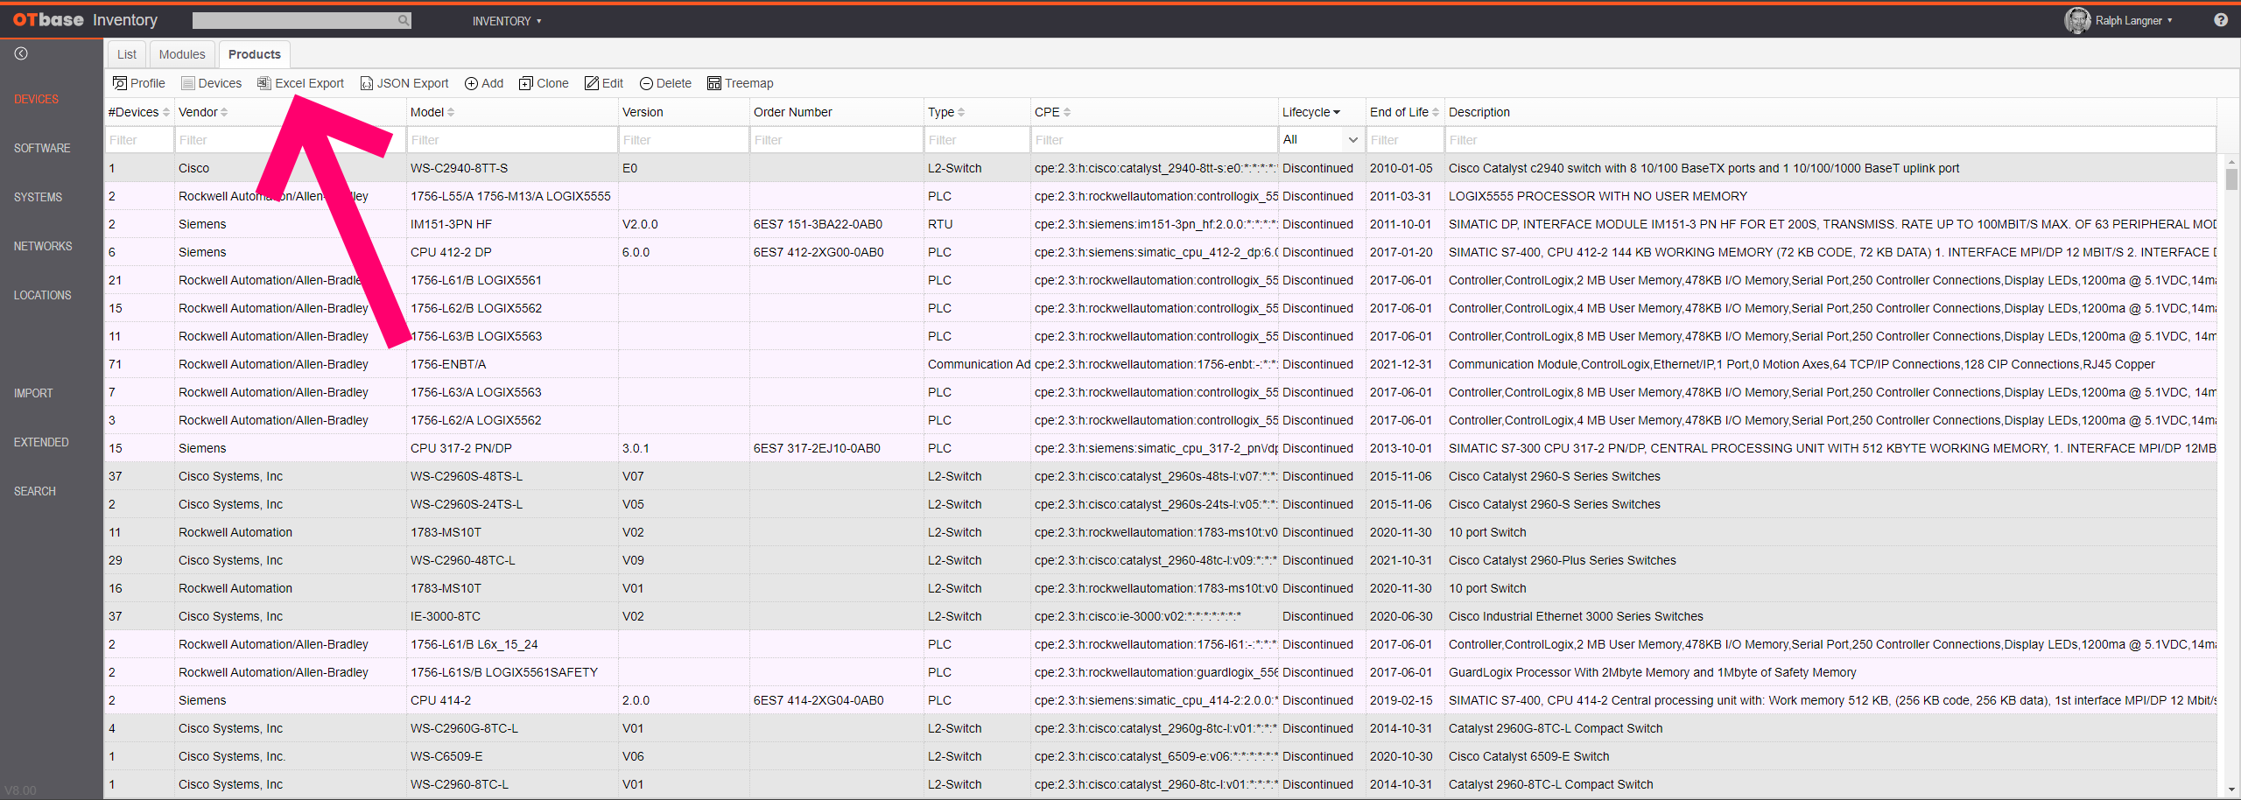Viewport: 2241px width, 800px height.
Task: Select the Products tab
Action: click(255, 54)
